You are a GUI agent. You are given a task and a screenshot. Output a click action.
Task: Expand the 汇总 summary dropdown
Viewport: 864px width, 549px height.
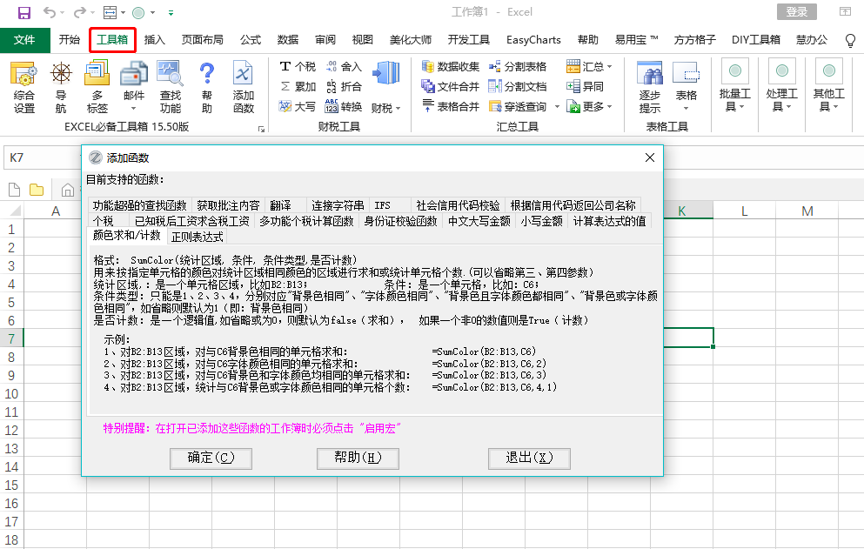590,67
